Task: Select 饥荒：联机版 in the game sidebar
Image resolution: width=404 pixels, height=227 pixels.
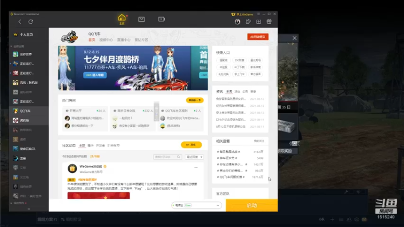Action: 29,83
